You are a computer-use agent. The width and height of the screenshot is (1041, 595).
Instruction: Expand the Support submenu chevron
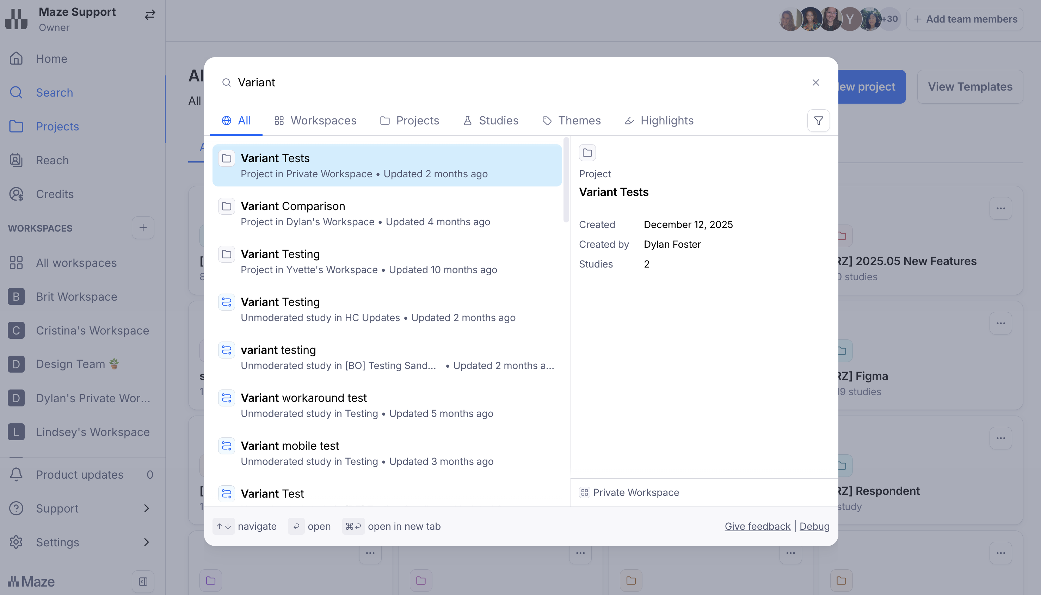[x=147, y=508]
